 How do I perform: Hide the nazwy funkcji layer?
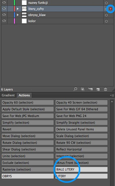tap(4, 2)
